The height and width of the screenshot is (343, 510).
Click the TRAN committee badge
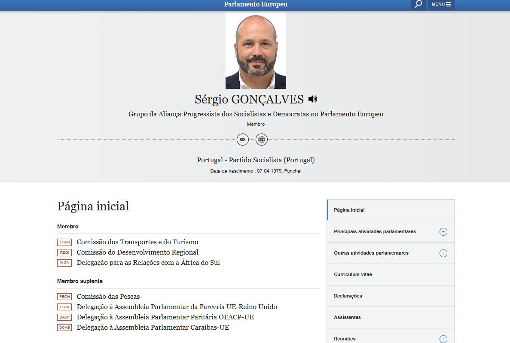point(64,242)
